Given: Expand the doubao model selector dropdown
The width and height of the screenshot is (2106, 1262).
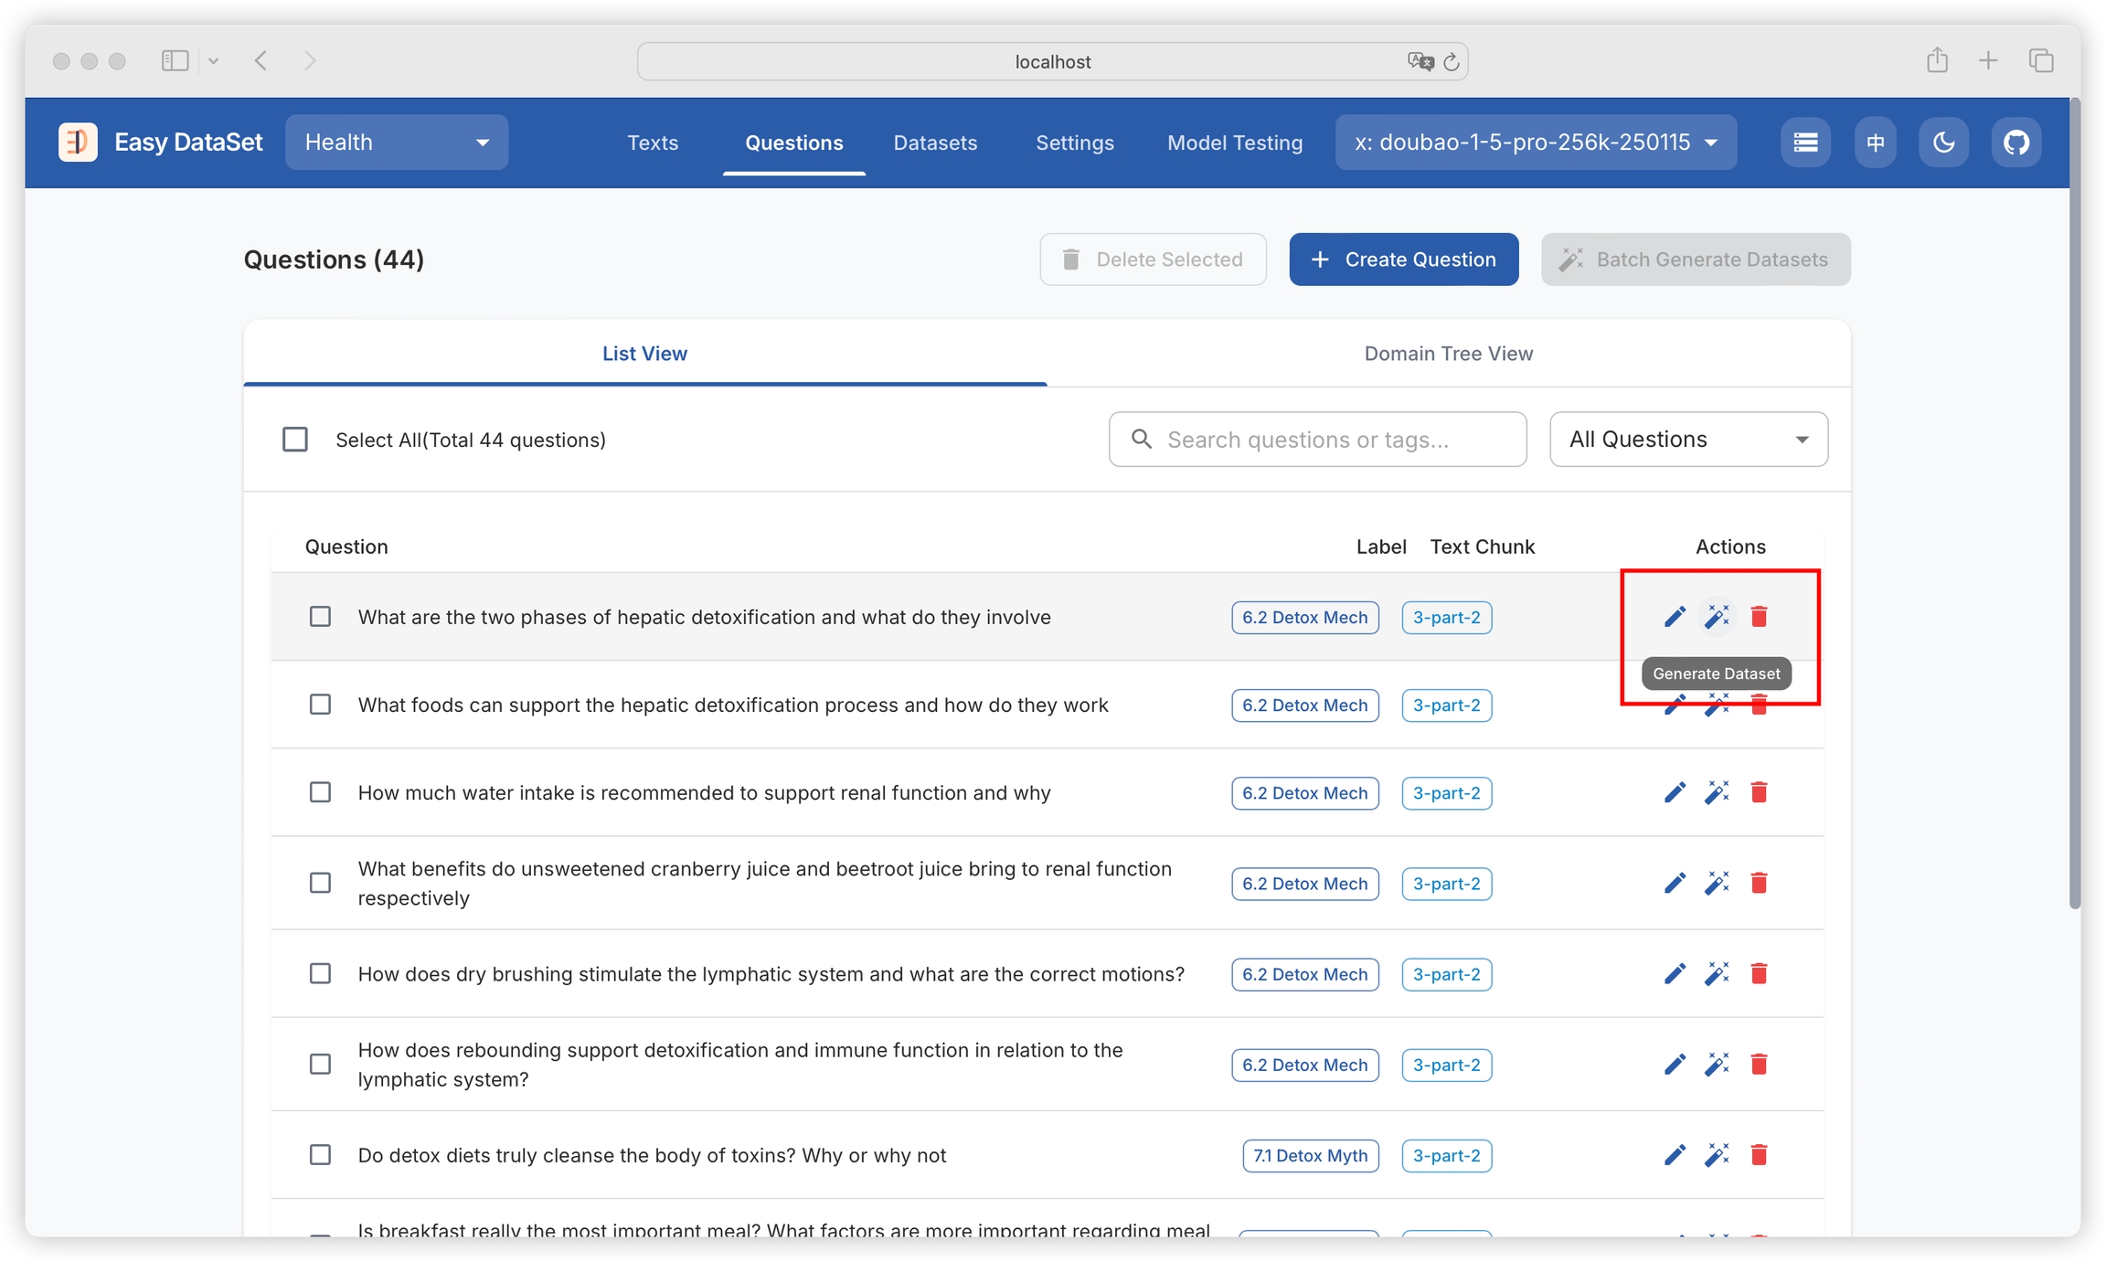Looking at the screenshot, I should tap(1536, 143).
